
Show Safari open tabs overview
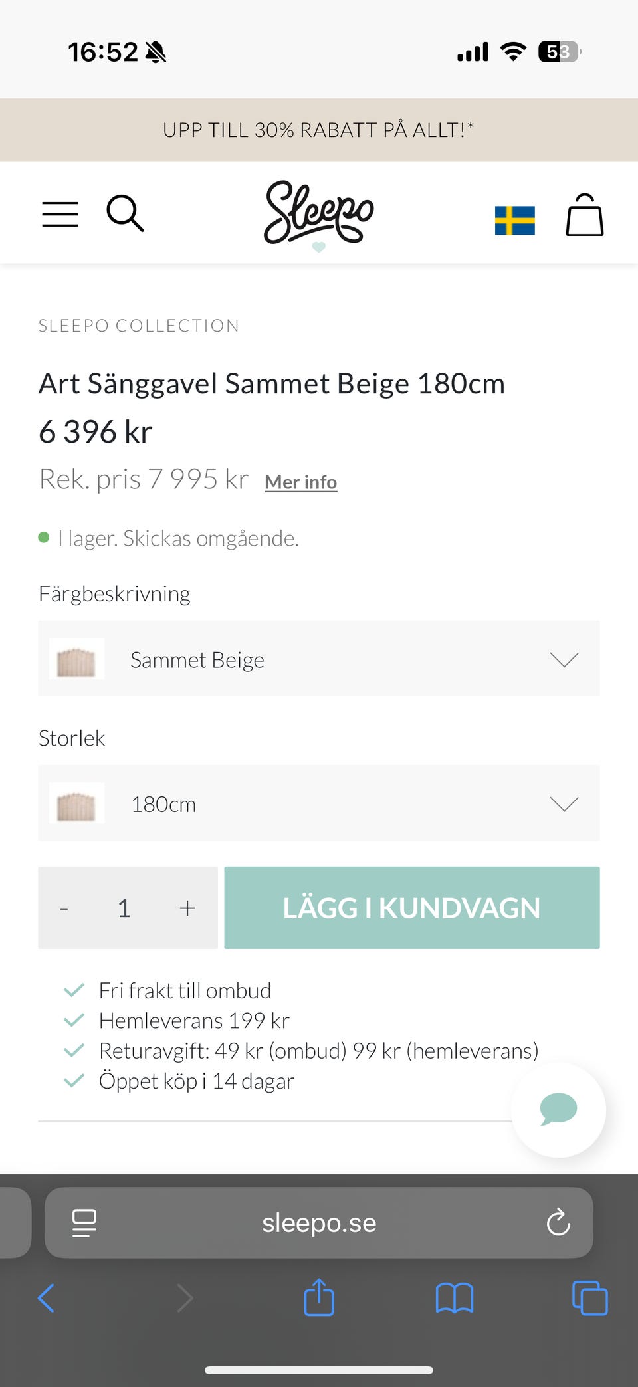[x=589, y=1297]
